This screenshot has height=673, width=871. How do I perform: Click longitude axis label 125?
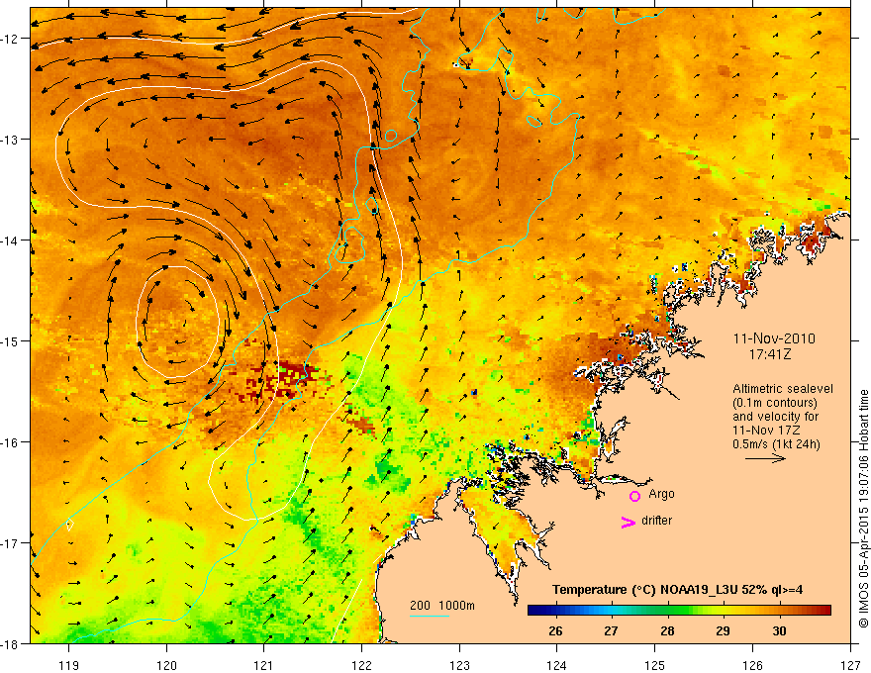click(655, 665)
